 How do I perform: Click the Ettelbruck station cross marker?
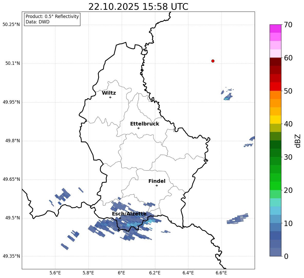click(x=138, y=128)
